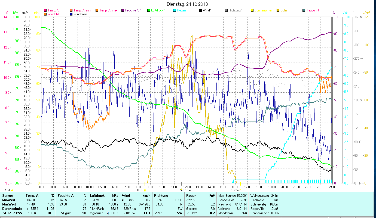Click the "Sonnenschein 0:00h" table entry
Viewport: 376px width, 218px height.
[x=264, y=213]
